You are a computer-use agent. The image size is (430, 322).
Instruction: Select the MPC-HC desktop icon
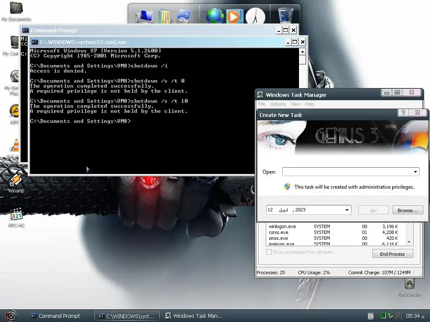(x=16, y=218)
